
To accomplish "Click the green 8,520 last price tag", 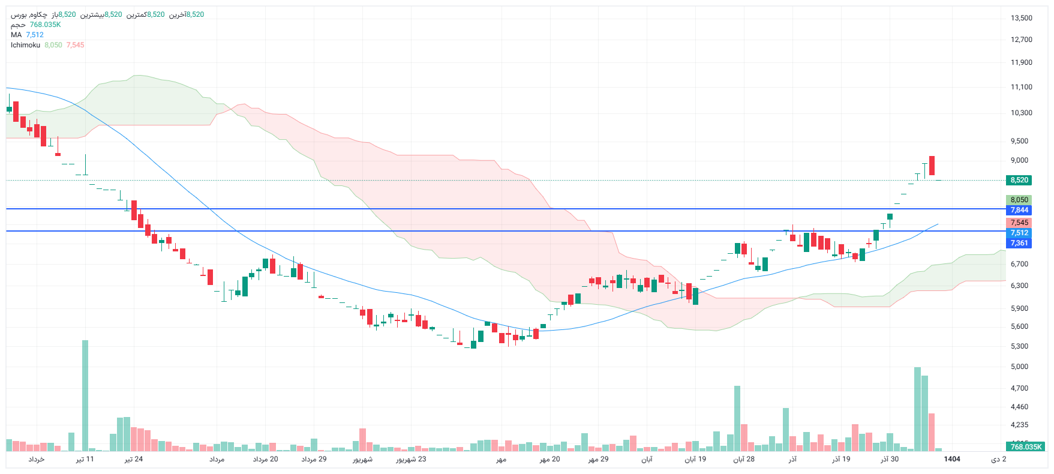I will coord(1019,180).
